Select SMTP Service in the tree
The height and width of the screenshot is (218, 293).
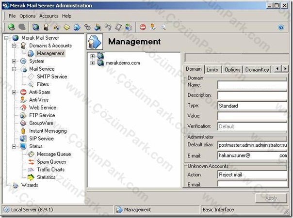(x=52, y=77)
